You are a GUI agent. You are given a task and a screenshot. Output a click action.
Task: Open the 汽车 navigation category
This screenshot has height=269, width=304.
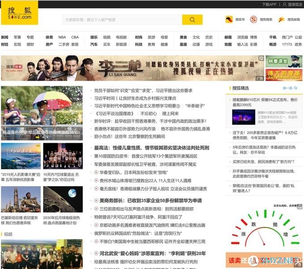click(x=94, y=44)
